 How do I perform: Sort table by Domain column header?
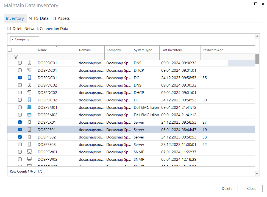tap(91, 50)
